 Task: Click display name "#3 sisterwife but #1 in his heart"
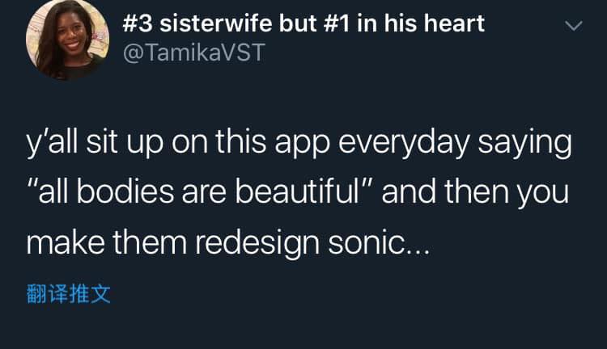303,23
